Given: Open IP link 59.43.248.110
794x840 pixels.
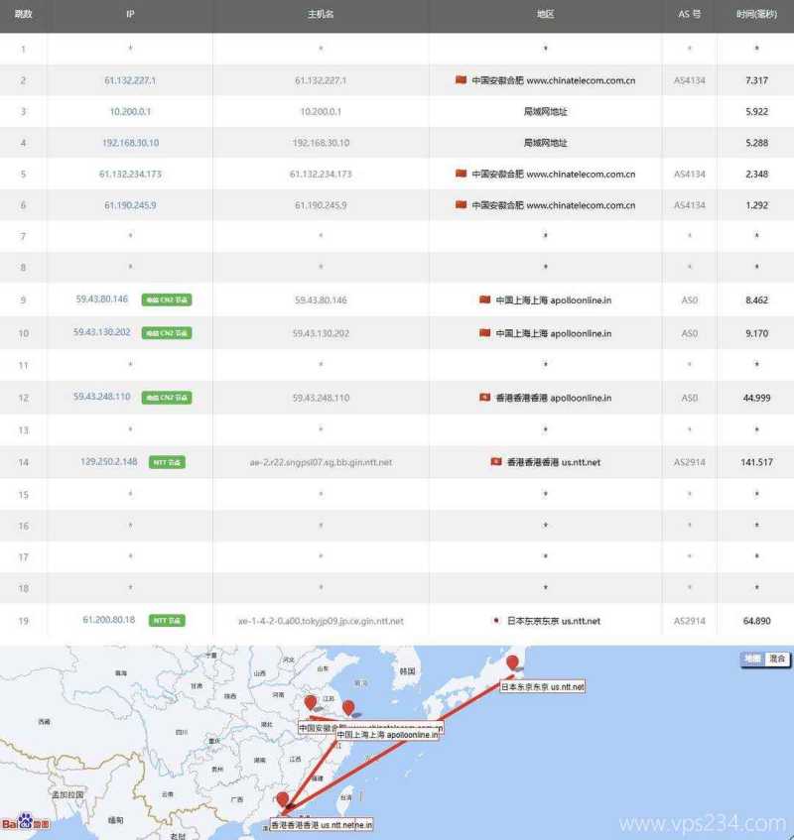Looking at the screenshot, I should point(102,397).
